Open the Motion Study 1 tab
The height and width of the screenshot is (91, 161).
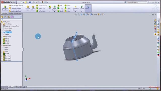pos(20,87)
